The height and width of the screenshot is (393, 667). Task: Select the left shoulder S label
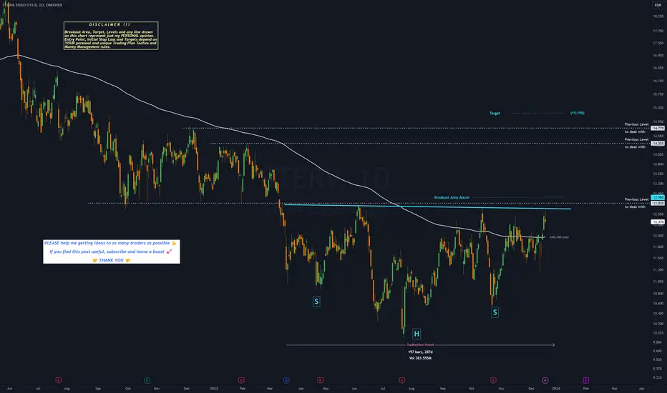[316, 302]
